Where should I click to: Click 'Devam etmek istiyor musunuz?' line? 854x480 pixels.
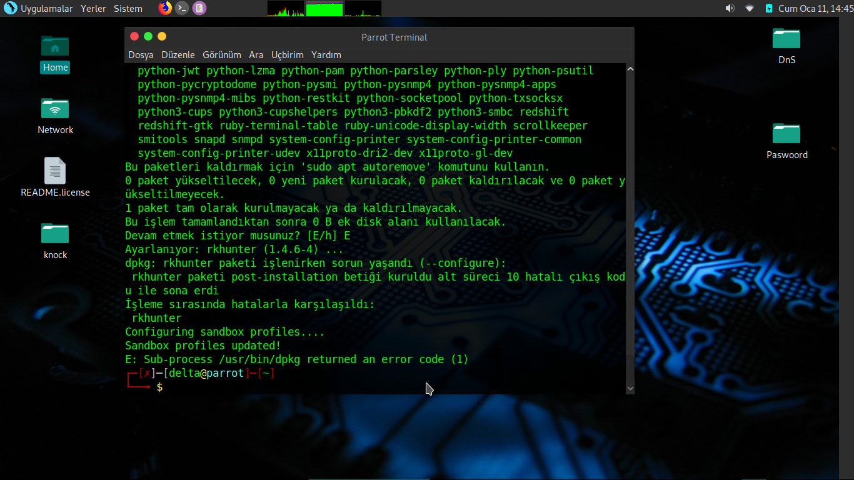click(x=238, y=236)
